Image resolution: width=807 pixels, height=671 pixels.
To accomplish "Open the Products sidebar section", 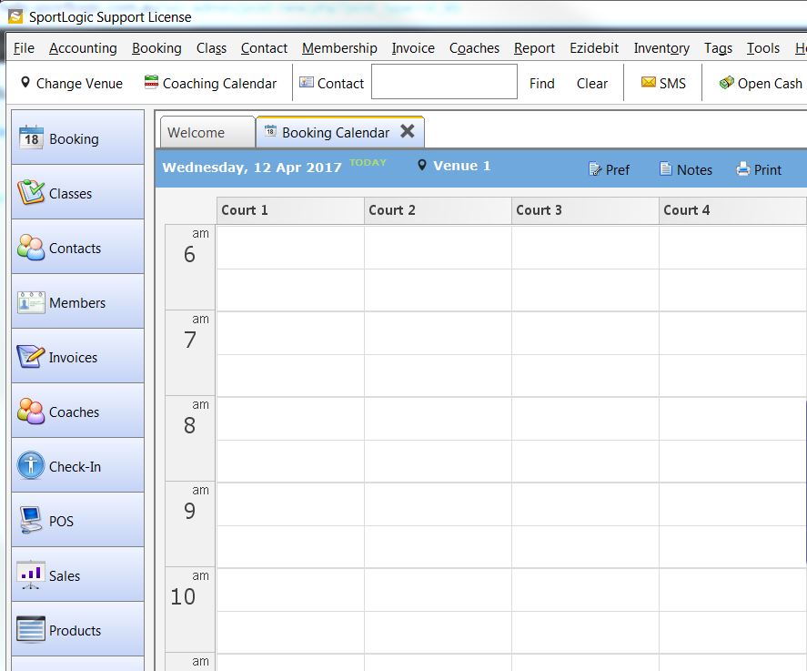I will (x=77, y=629).
